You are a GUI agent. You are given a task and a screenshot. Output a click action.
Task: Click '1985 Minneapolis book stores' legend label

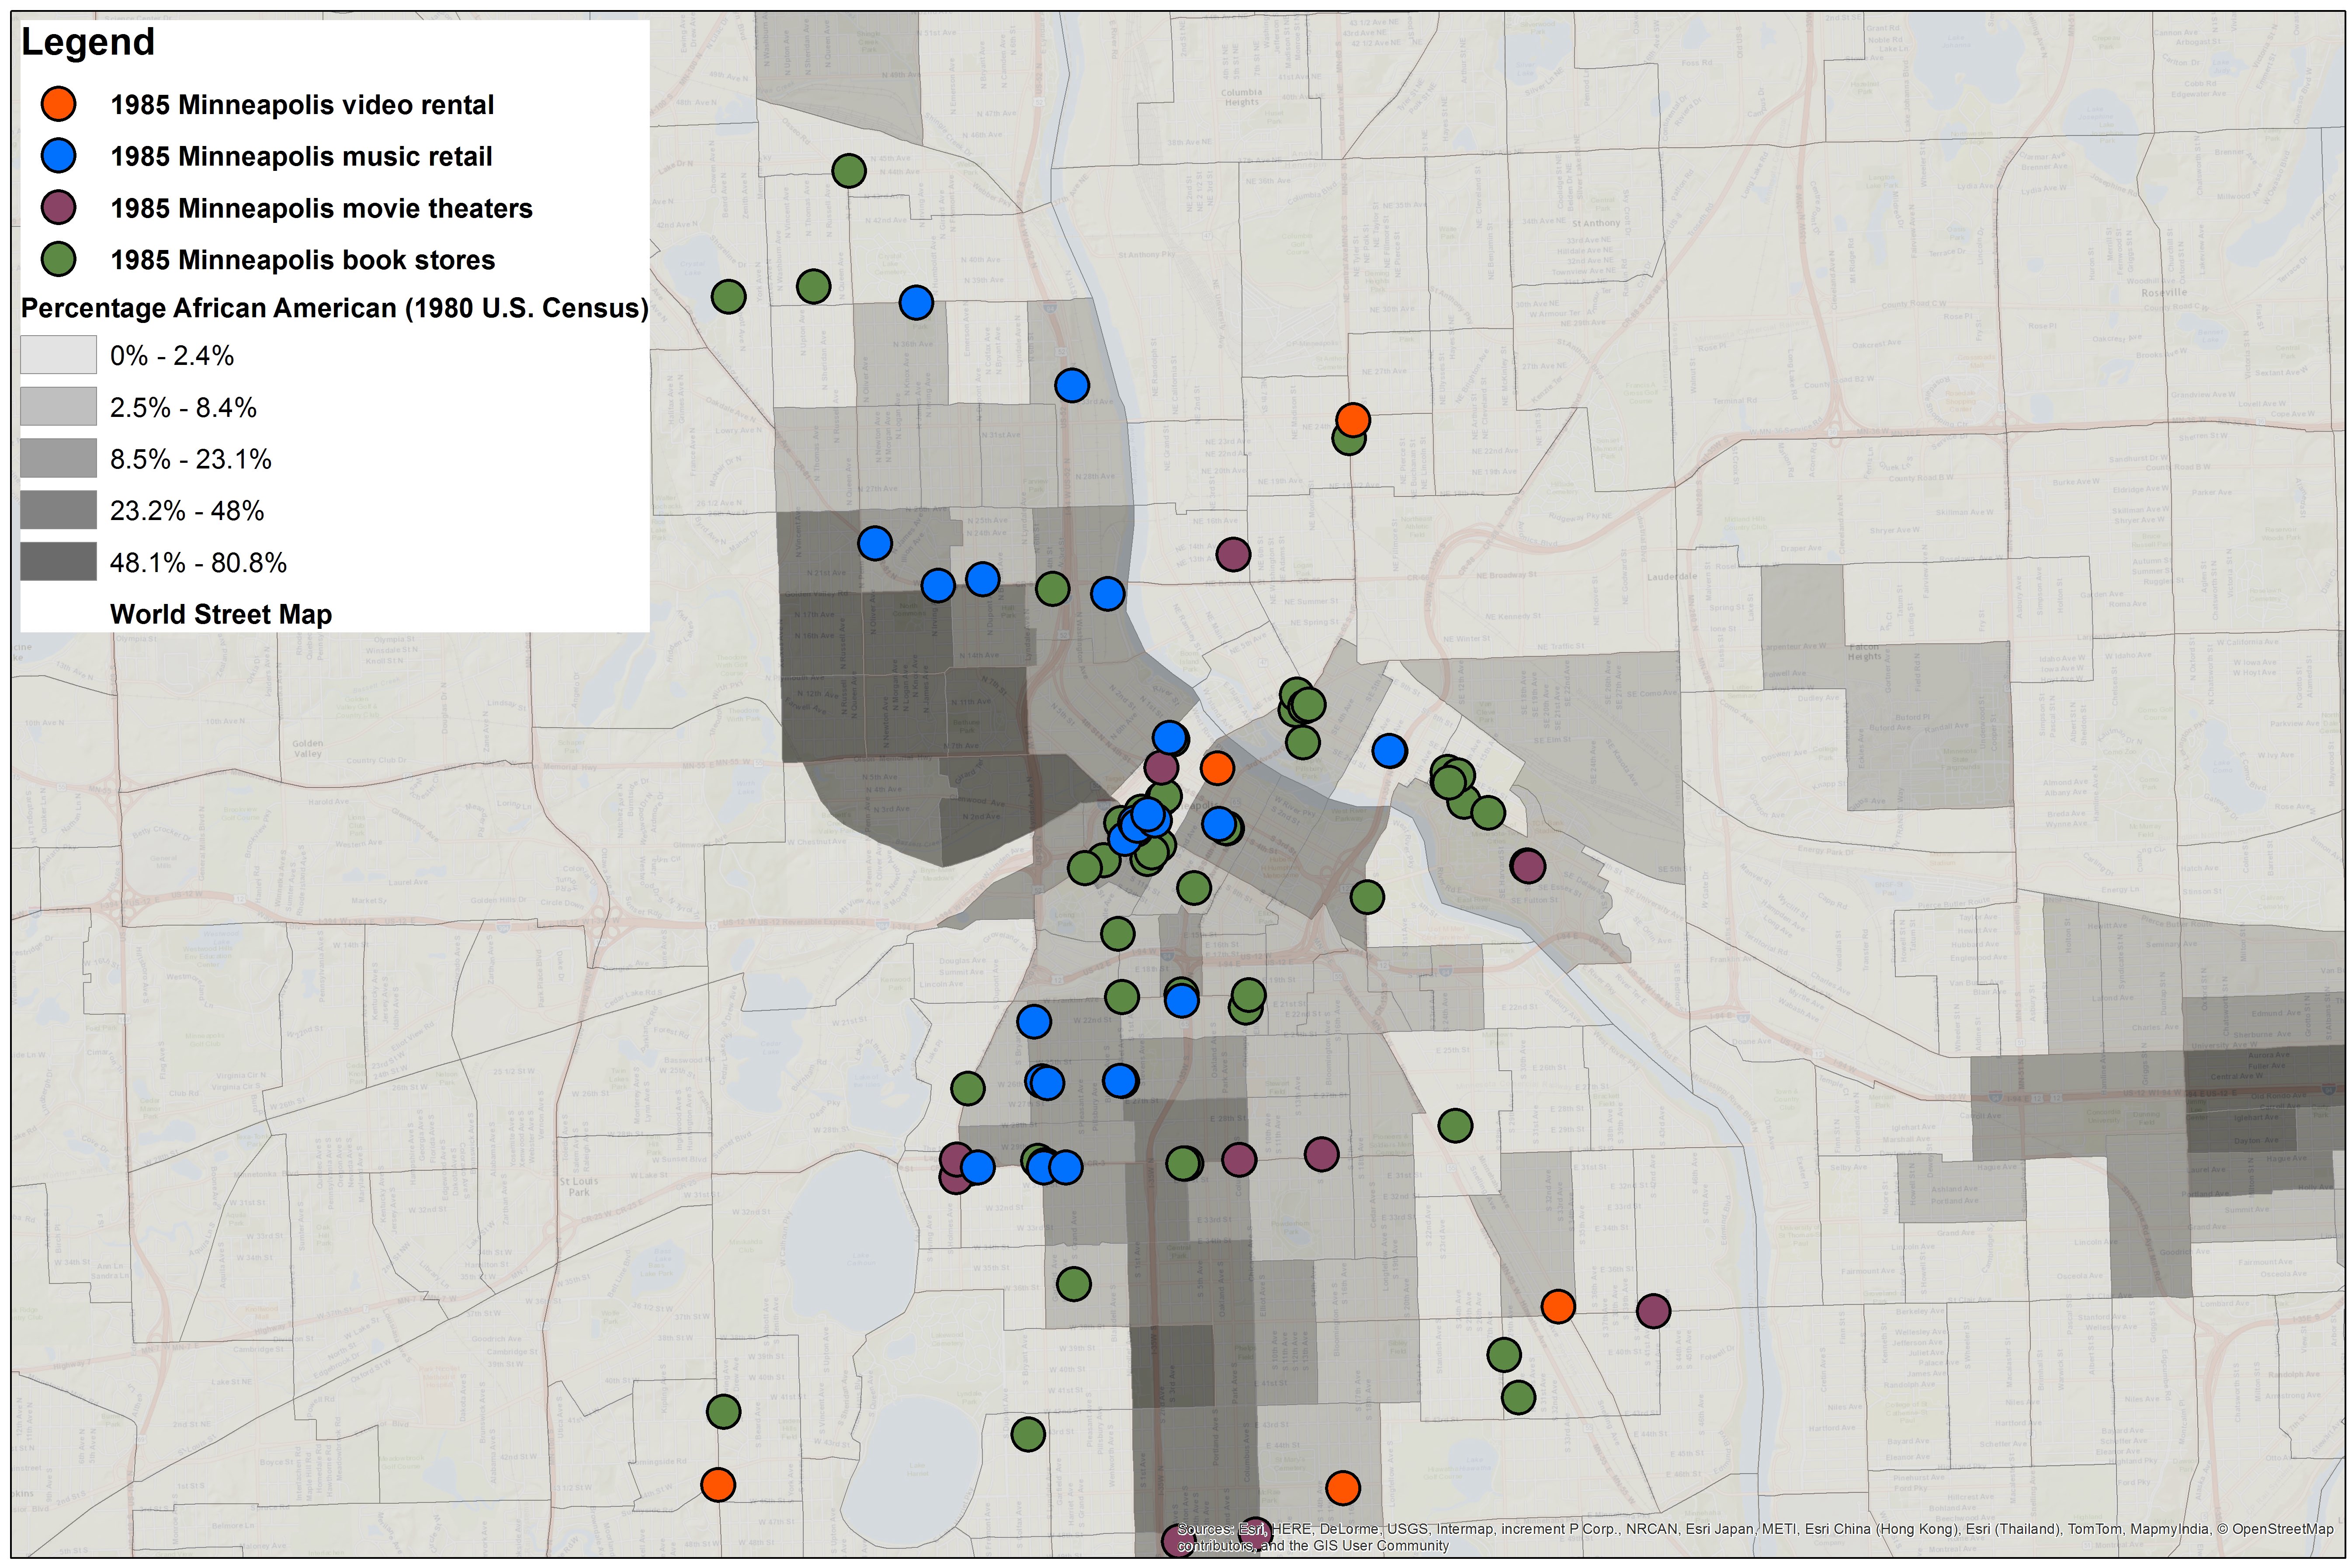[302, 261]
